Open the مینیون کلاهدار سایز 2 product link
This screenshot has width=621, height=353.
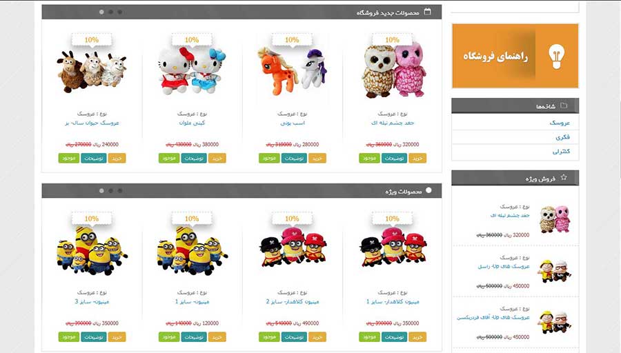click(x=293, y=301)
